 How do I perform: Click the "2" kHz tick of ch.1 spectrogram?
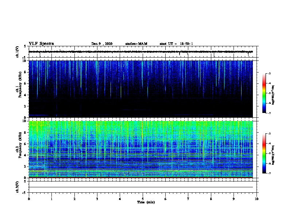[x=25, y=106]
